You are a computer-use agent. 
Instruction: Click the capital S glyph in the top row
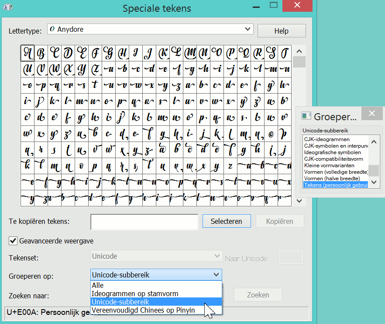click(271, 53)
